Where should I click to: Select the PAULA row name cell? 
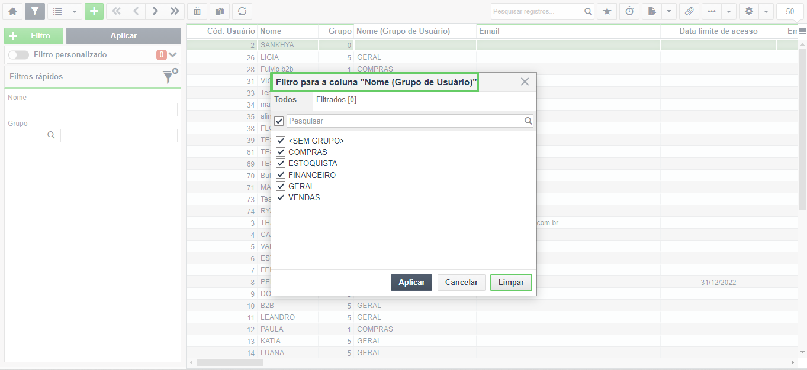coord(288,329)
